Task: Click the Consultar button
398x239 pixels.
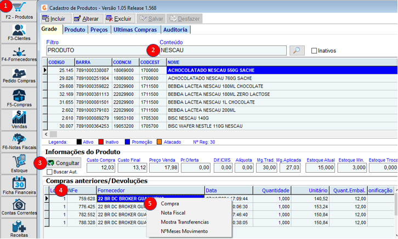Action: click(64, 163)
